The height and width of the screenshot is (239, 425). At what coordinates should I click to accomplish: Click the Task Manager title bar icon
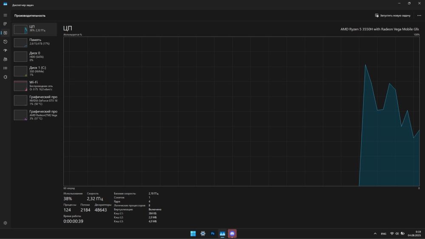tap(5, 4)
